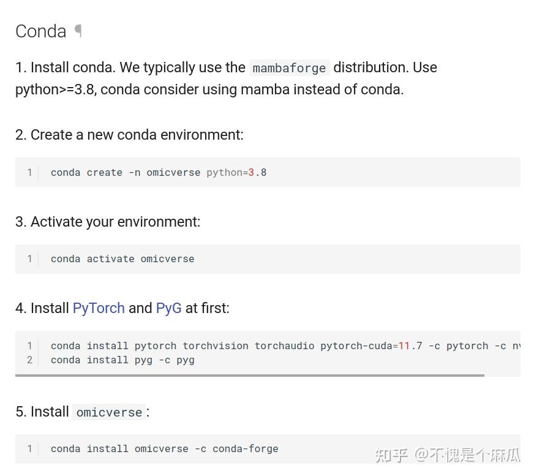This screenshot has height=476, width=534.
Task: Click the horizontal scrollbar under PyTorch install code
Action: point(250,375)
